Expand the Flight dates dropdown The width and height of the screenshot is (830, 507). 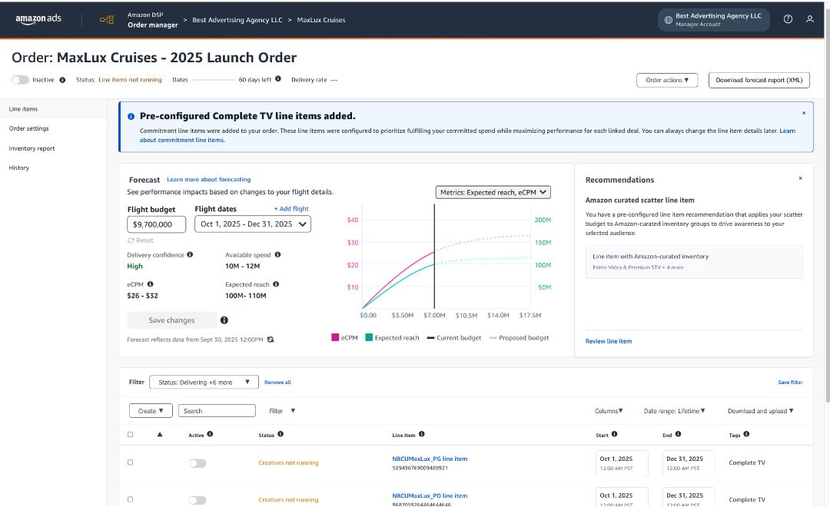(x=253, y=224)
